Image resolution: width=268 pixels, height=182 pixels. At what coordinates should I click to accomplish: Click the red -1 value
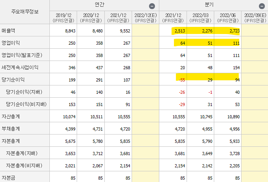(210, 92)
